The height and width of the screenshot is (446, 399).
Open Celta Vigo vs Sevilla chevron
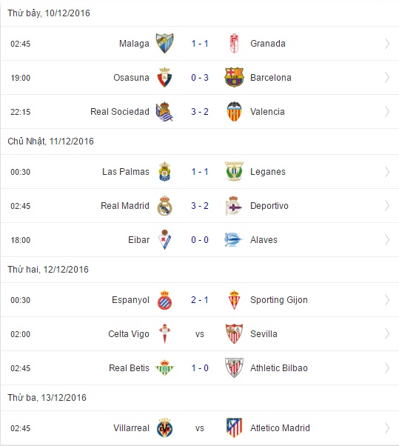(x=387, y=334)
